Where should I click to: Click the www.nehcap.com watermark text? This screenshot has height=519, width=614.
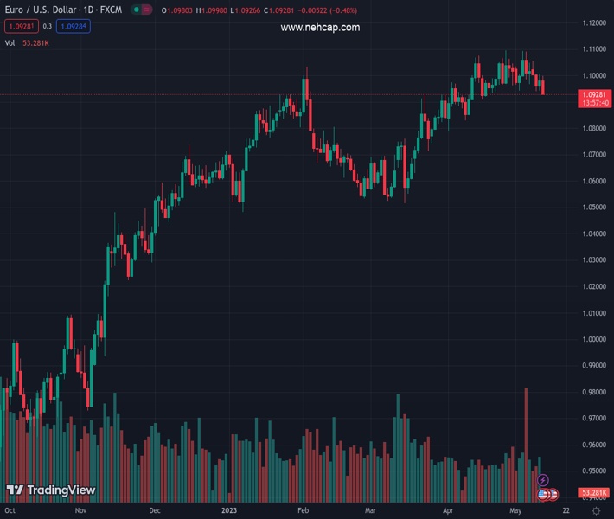coord(320,27)
